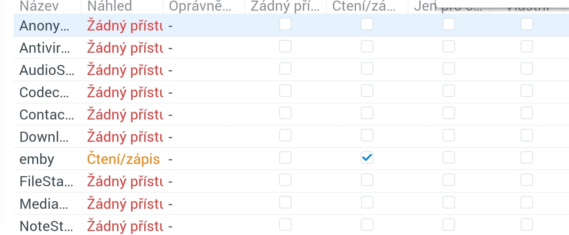Viewport: 569px width, 235px height.
Task: Tick Žádný přístup checkbox for emby
Action: [x=285, y=158]
